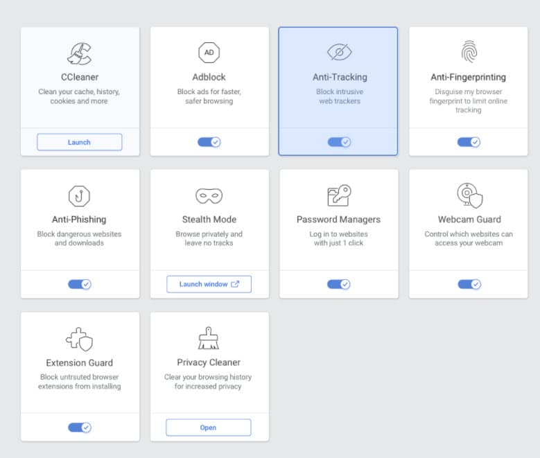Select the Anti-Phishing heading text
540x458 pixels.
click(x=79, y=220)
